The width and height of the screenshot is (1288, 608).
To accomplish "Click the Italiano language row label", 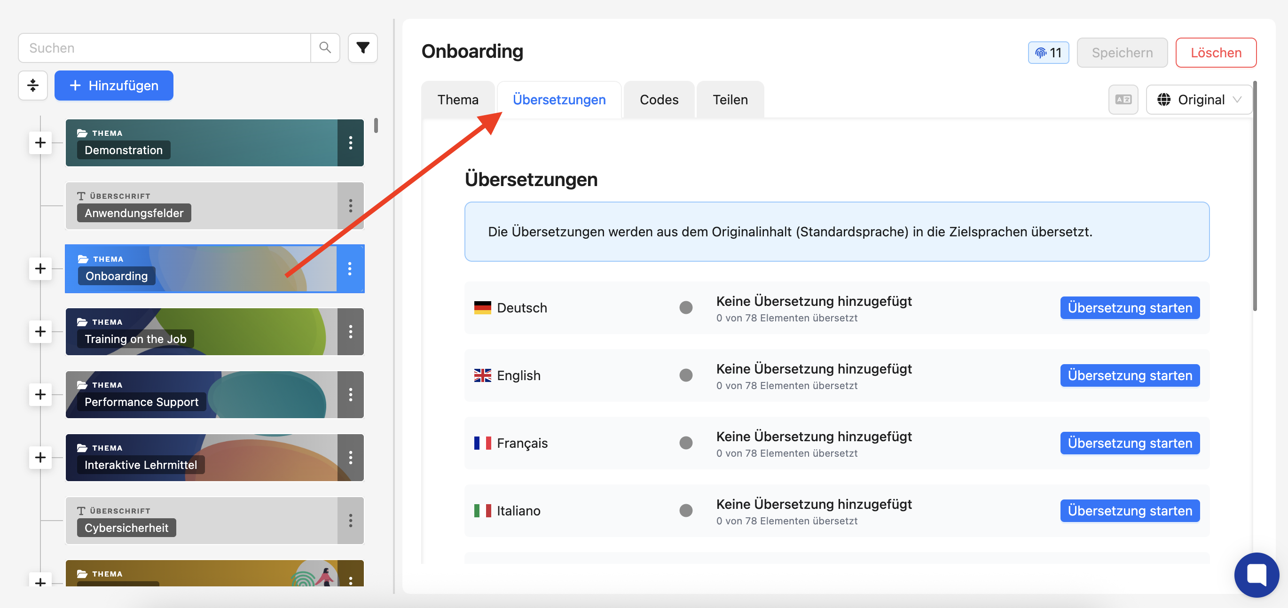I will coord(518,511).
